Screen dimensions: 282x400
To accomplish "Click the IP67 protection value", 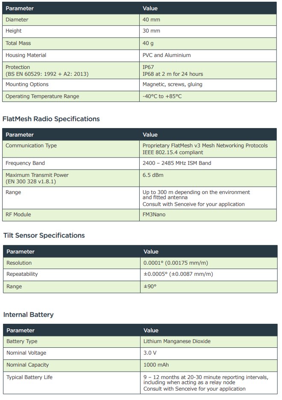I will [x=149, y=67].
